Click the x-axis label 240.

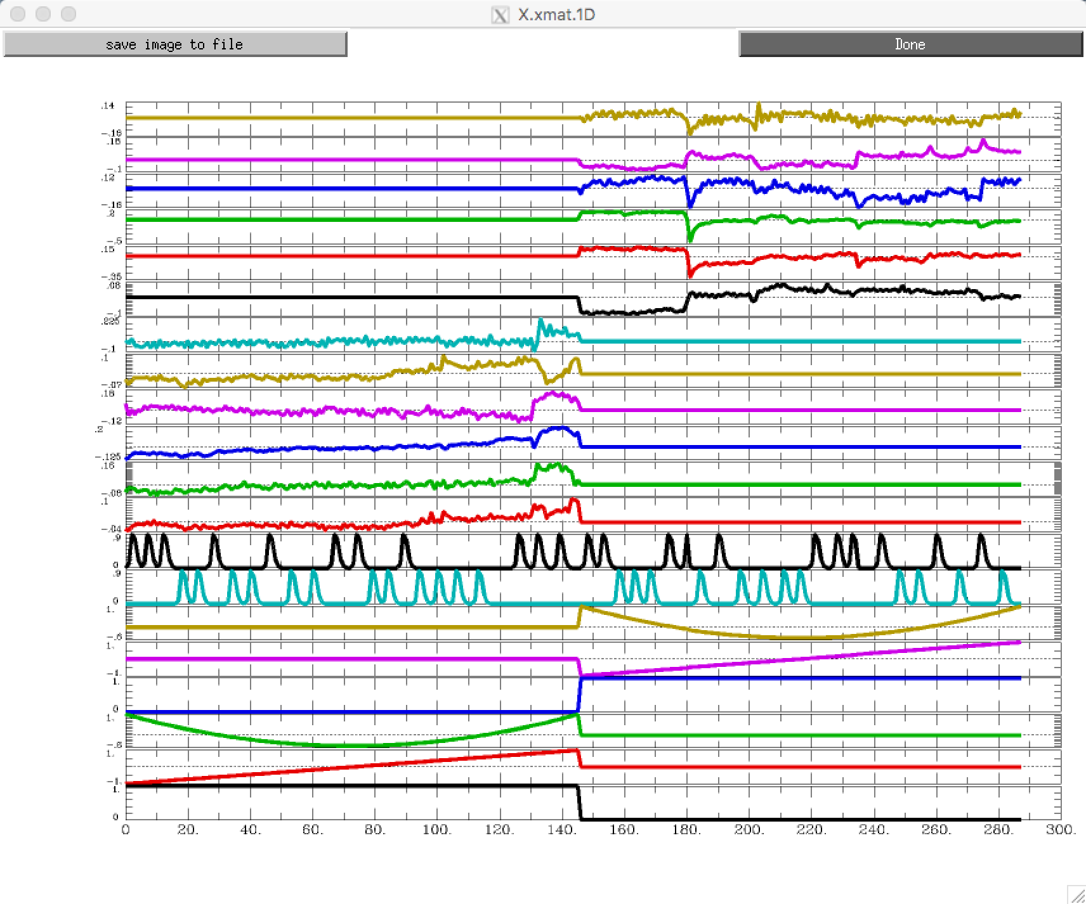tap(874, 829)
